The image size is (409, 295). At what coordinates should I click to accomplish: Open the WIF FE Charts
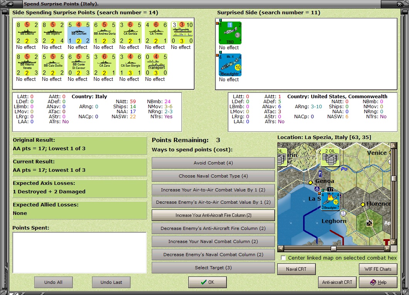(378, 269)
